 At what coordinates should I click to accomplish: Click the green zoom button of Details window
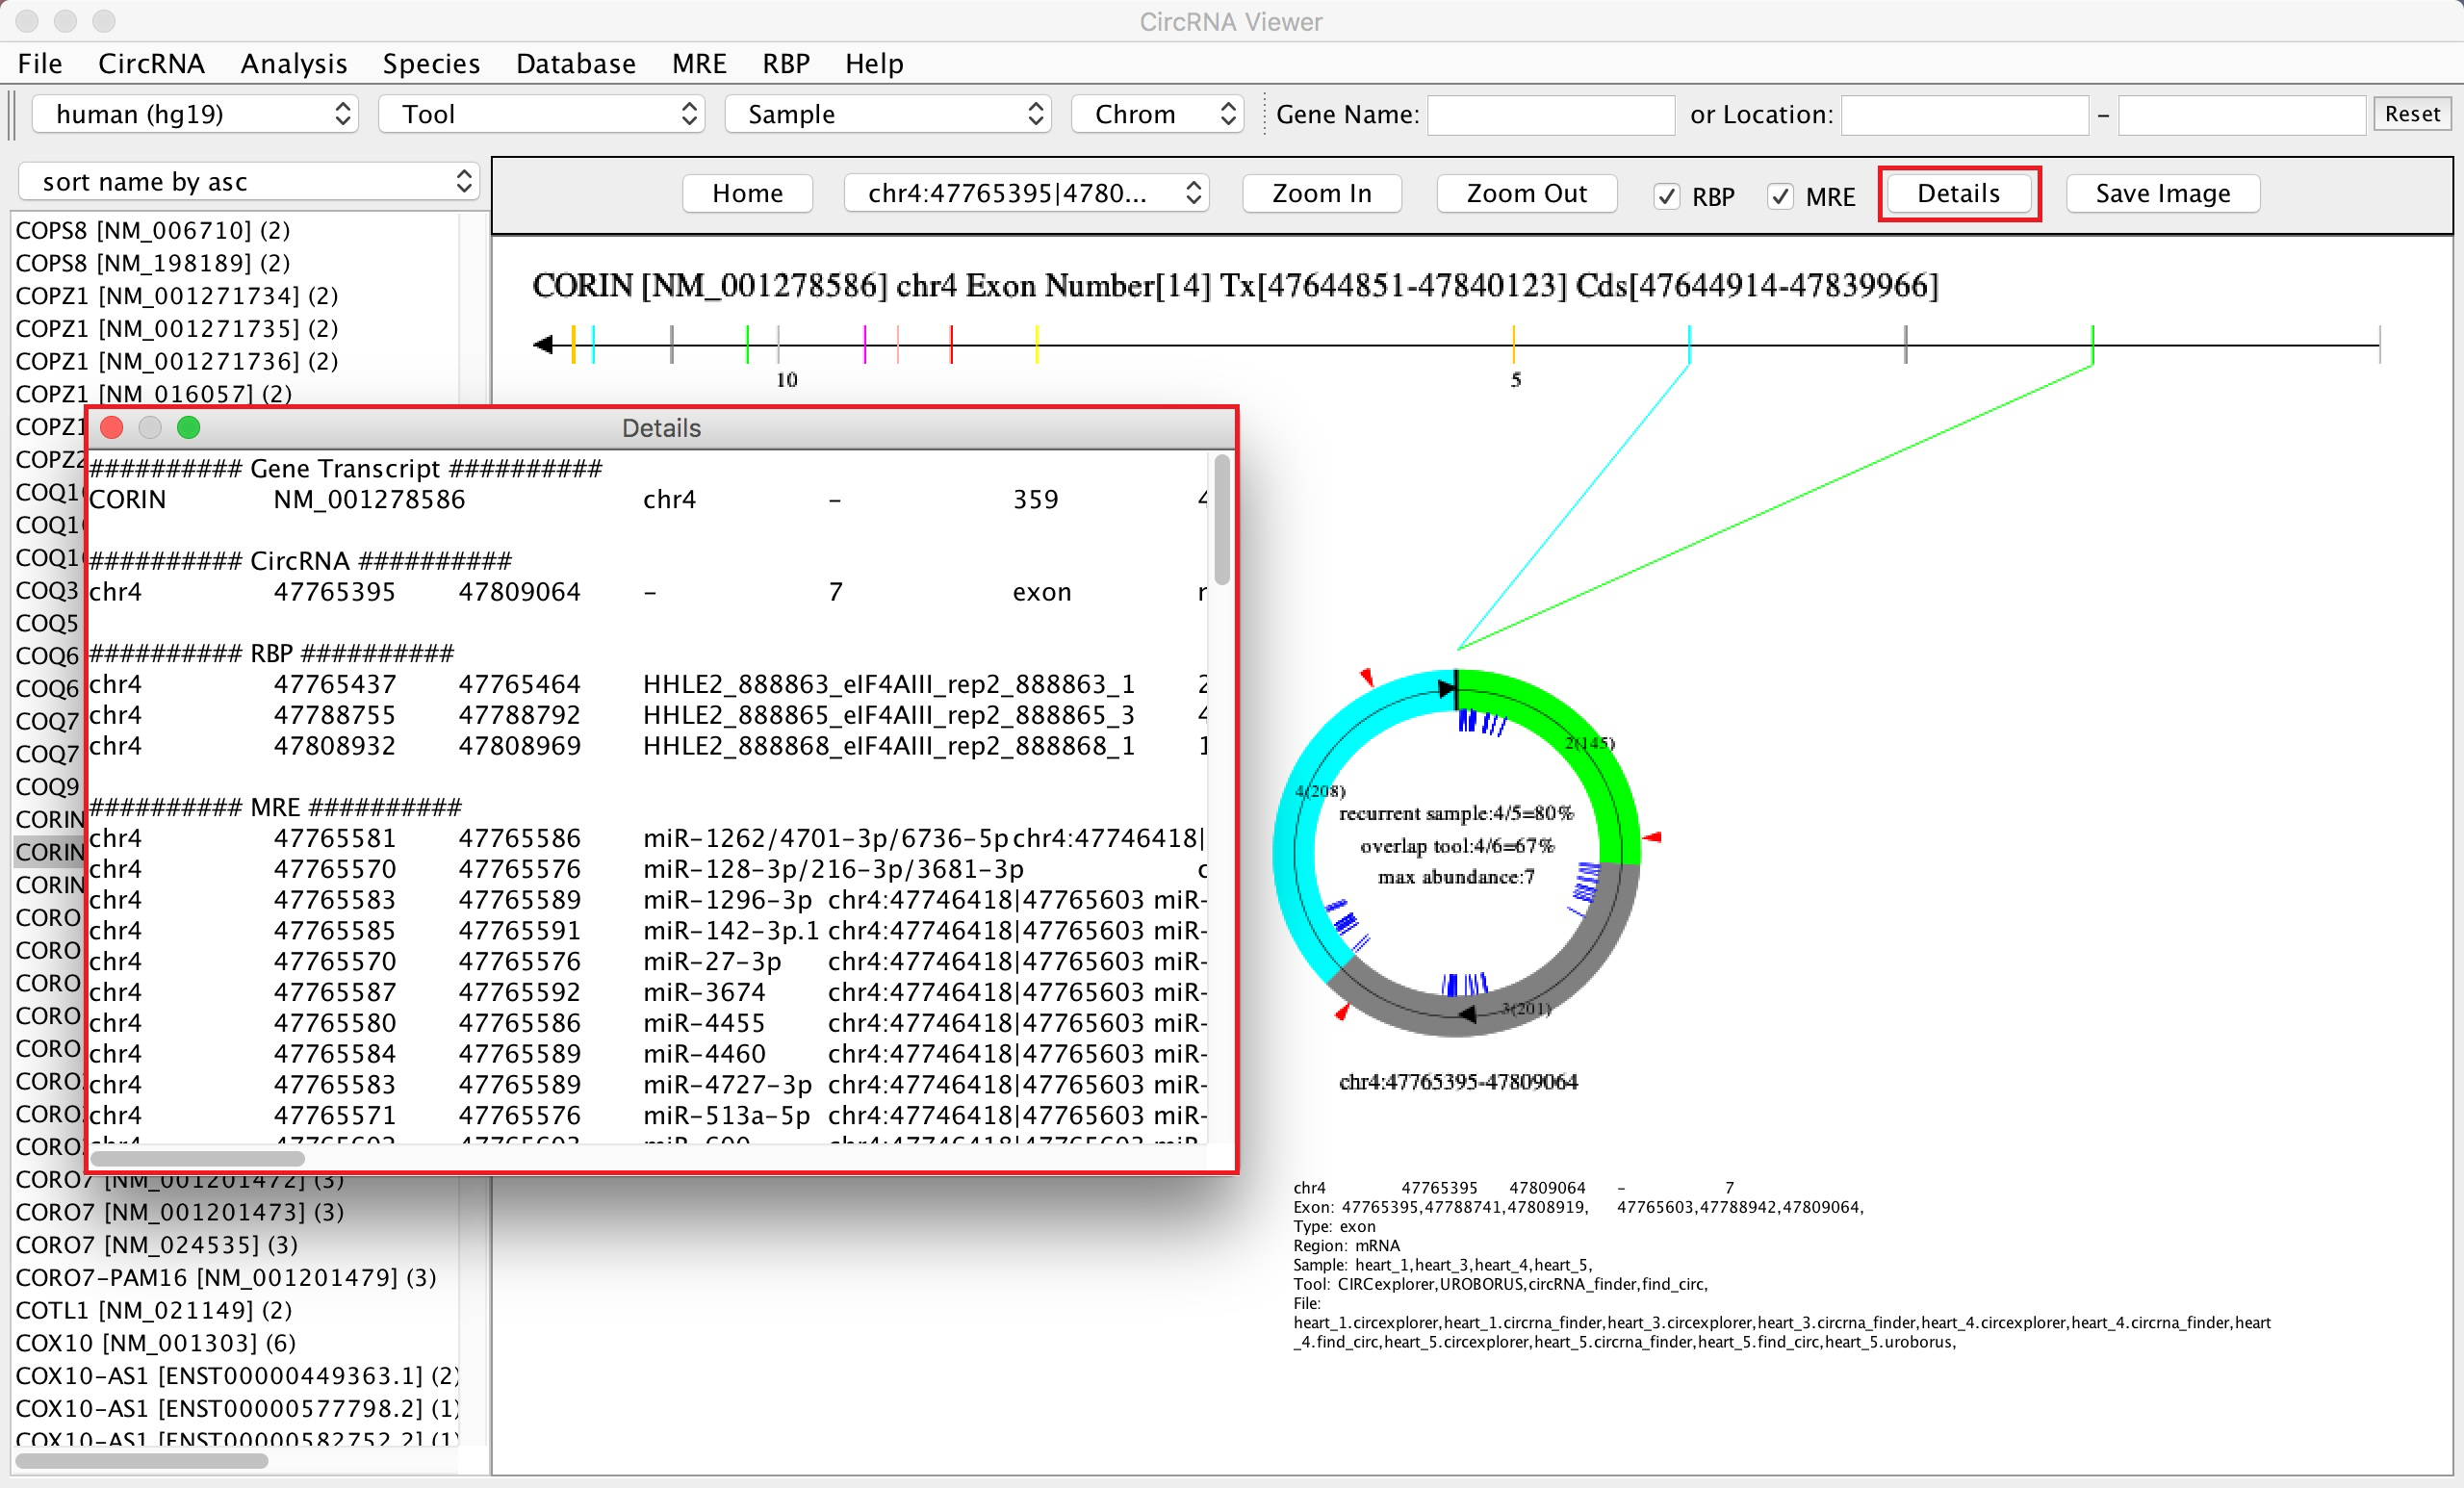pyautogui.click(x=188, y=428)
